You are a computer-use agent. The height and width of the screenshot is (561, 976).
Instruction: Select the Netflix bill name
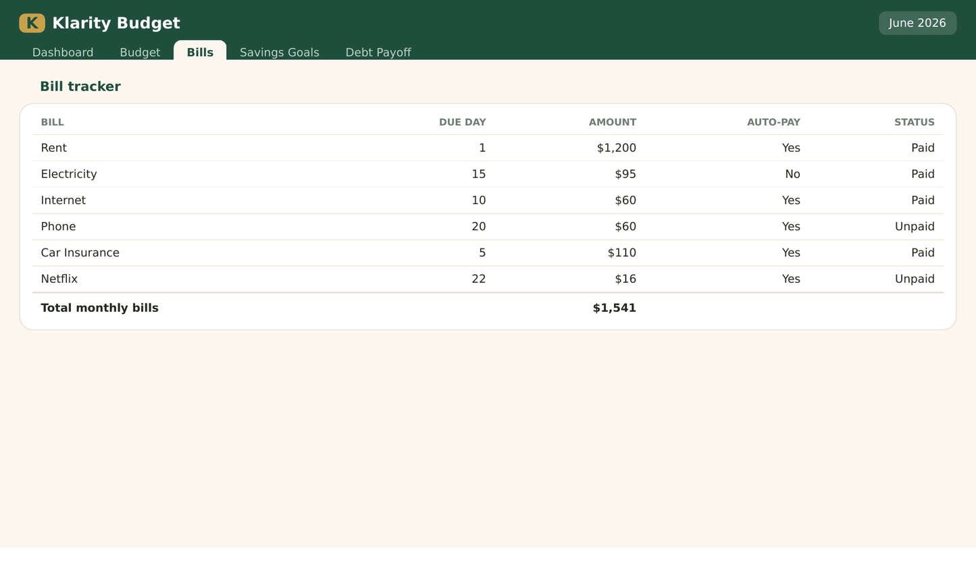pos(59,279)
